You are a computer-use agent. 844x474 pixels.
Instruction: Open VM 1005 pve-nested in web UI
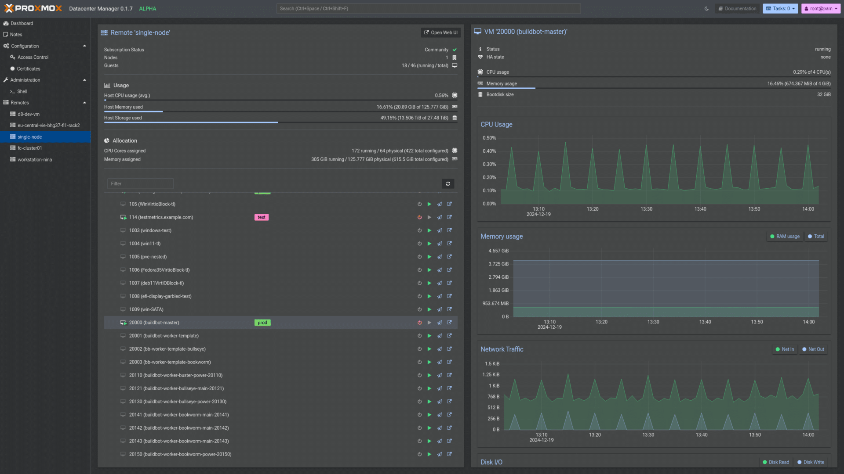pyautogui.click(x=449, y=257)
